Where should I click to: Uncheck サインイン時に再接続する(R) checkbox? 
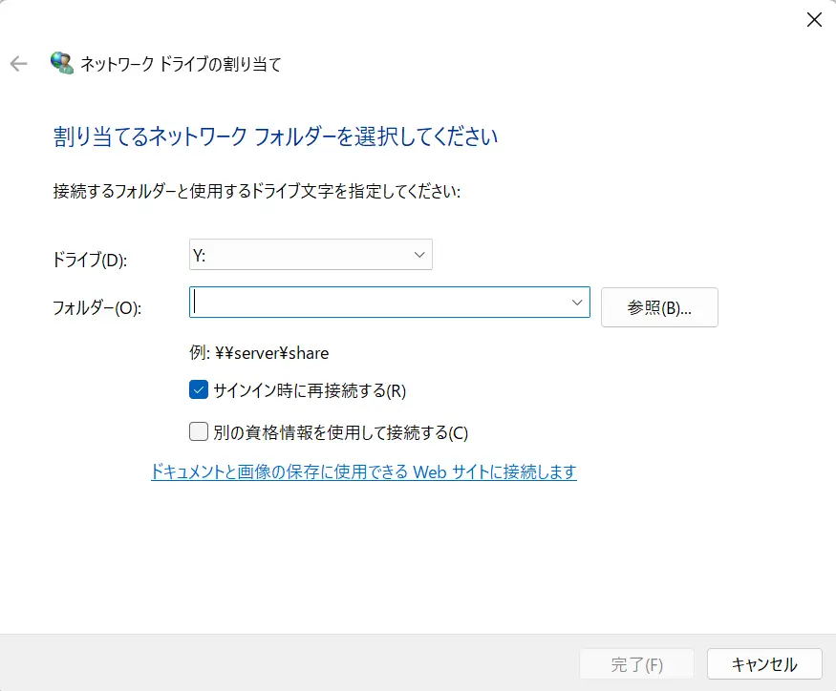click(x=199, y=390)
